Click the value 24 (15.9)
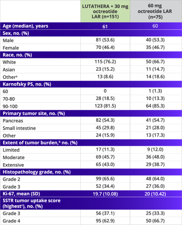 (105, 135)
